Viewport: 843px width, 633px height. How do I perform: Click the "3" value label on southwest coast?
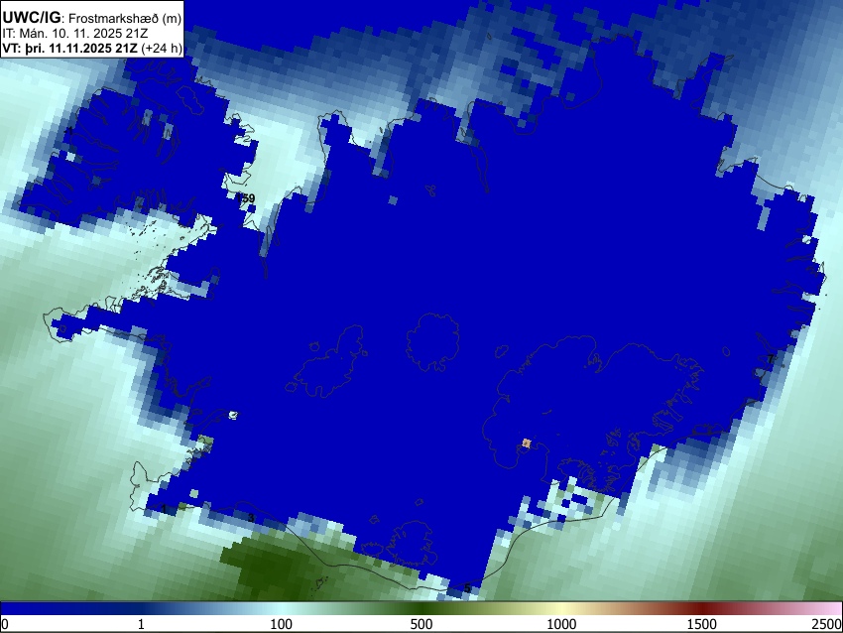pyautogui.click(x=251, y=517)
